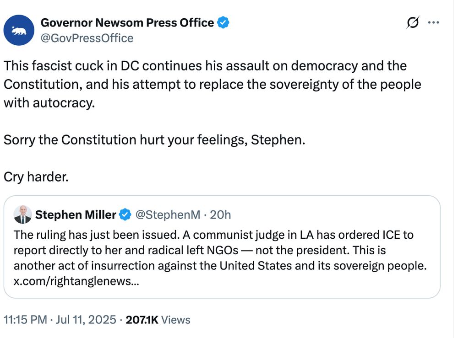Follow the x.com/rightanglenews link
Viewport: 458px width, 338px height.
tap(76, 281)
